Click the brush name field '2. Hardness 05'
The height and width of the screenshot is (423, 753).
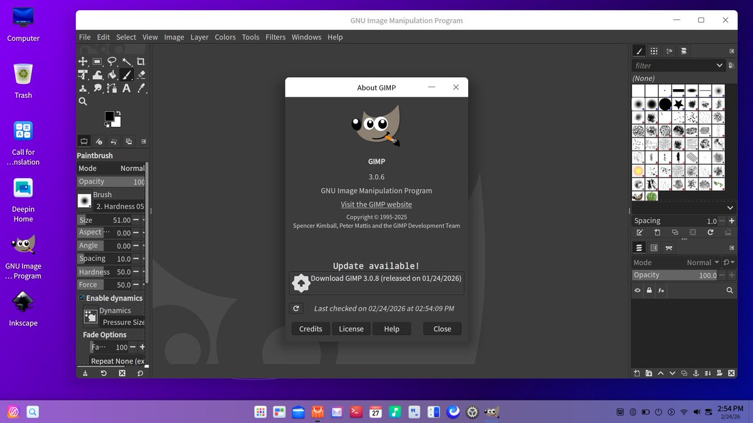[x=119, y=206]
